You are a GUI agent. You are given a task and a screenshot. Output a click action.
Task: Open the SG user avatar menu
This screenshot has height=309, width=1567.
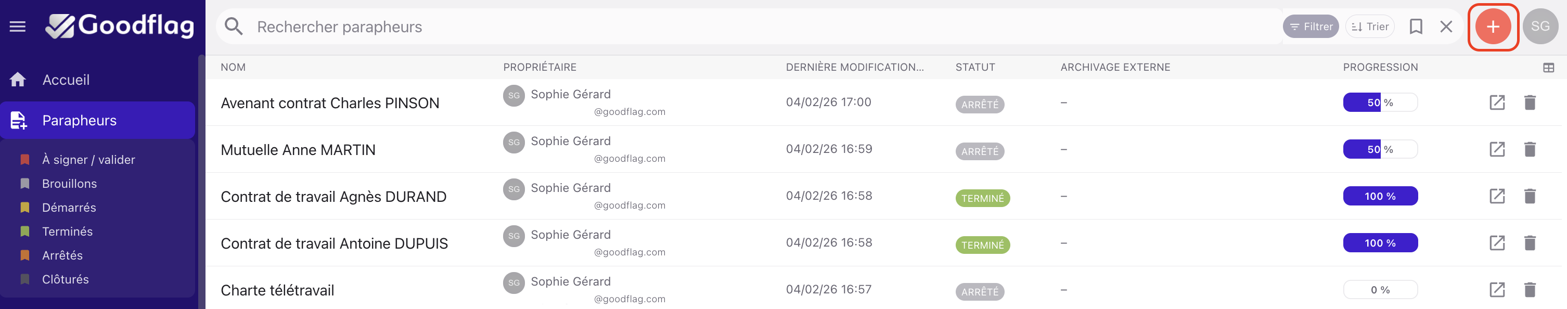point(1539,27)
